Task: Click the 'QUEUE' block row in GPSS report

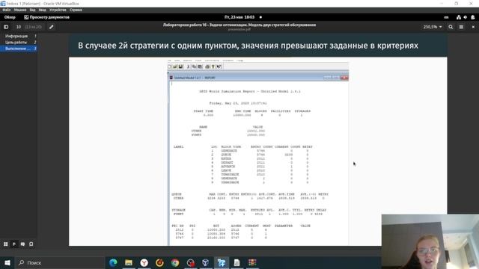Action: (260, 155)
